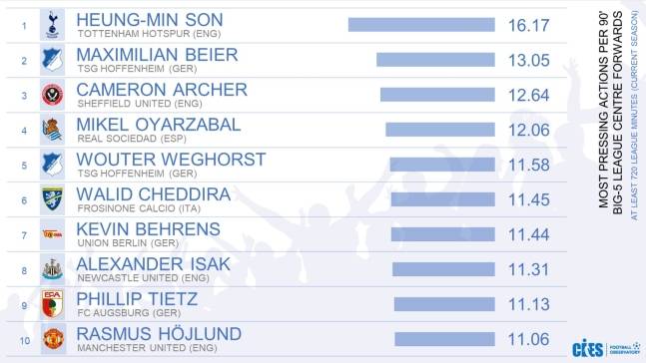Click Maximilian Beier's TSG Hoffenheim crest
The width and height of the screenshot is (646, 363).
click(x=52, y=60)
